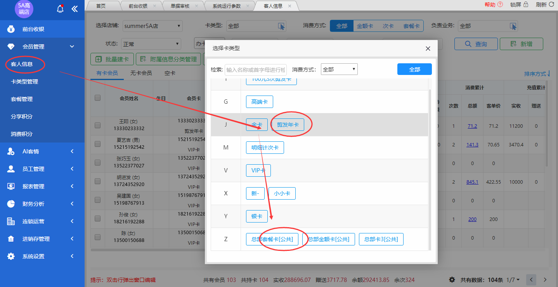
Task: Click the 新增 button
Action: point(521,44)
